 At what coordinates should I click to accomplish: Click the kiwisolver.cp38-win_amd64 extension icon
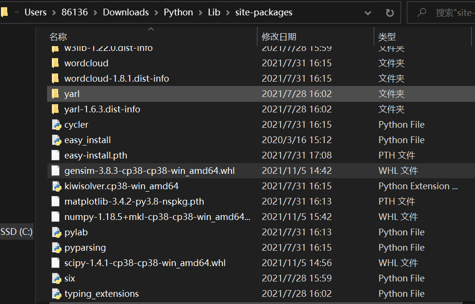(56, 186)
